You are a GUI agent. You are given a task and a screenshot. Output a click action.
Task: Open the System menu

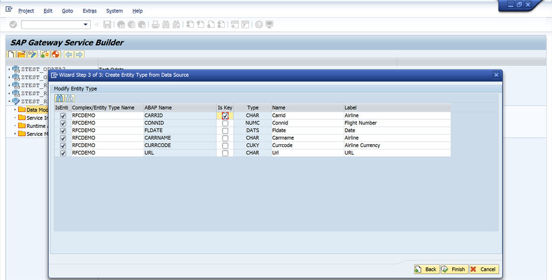(114, 11)
